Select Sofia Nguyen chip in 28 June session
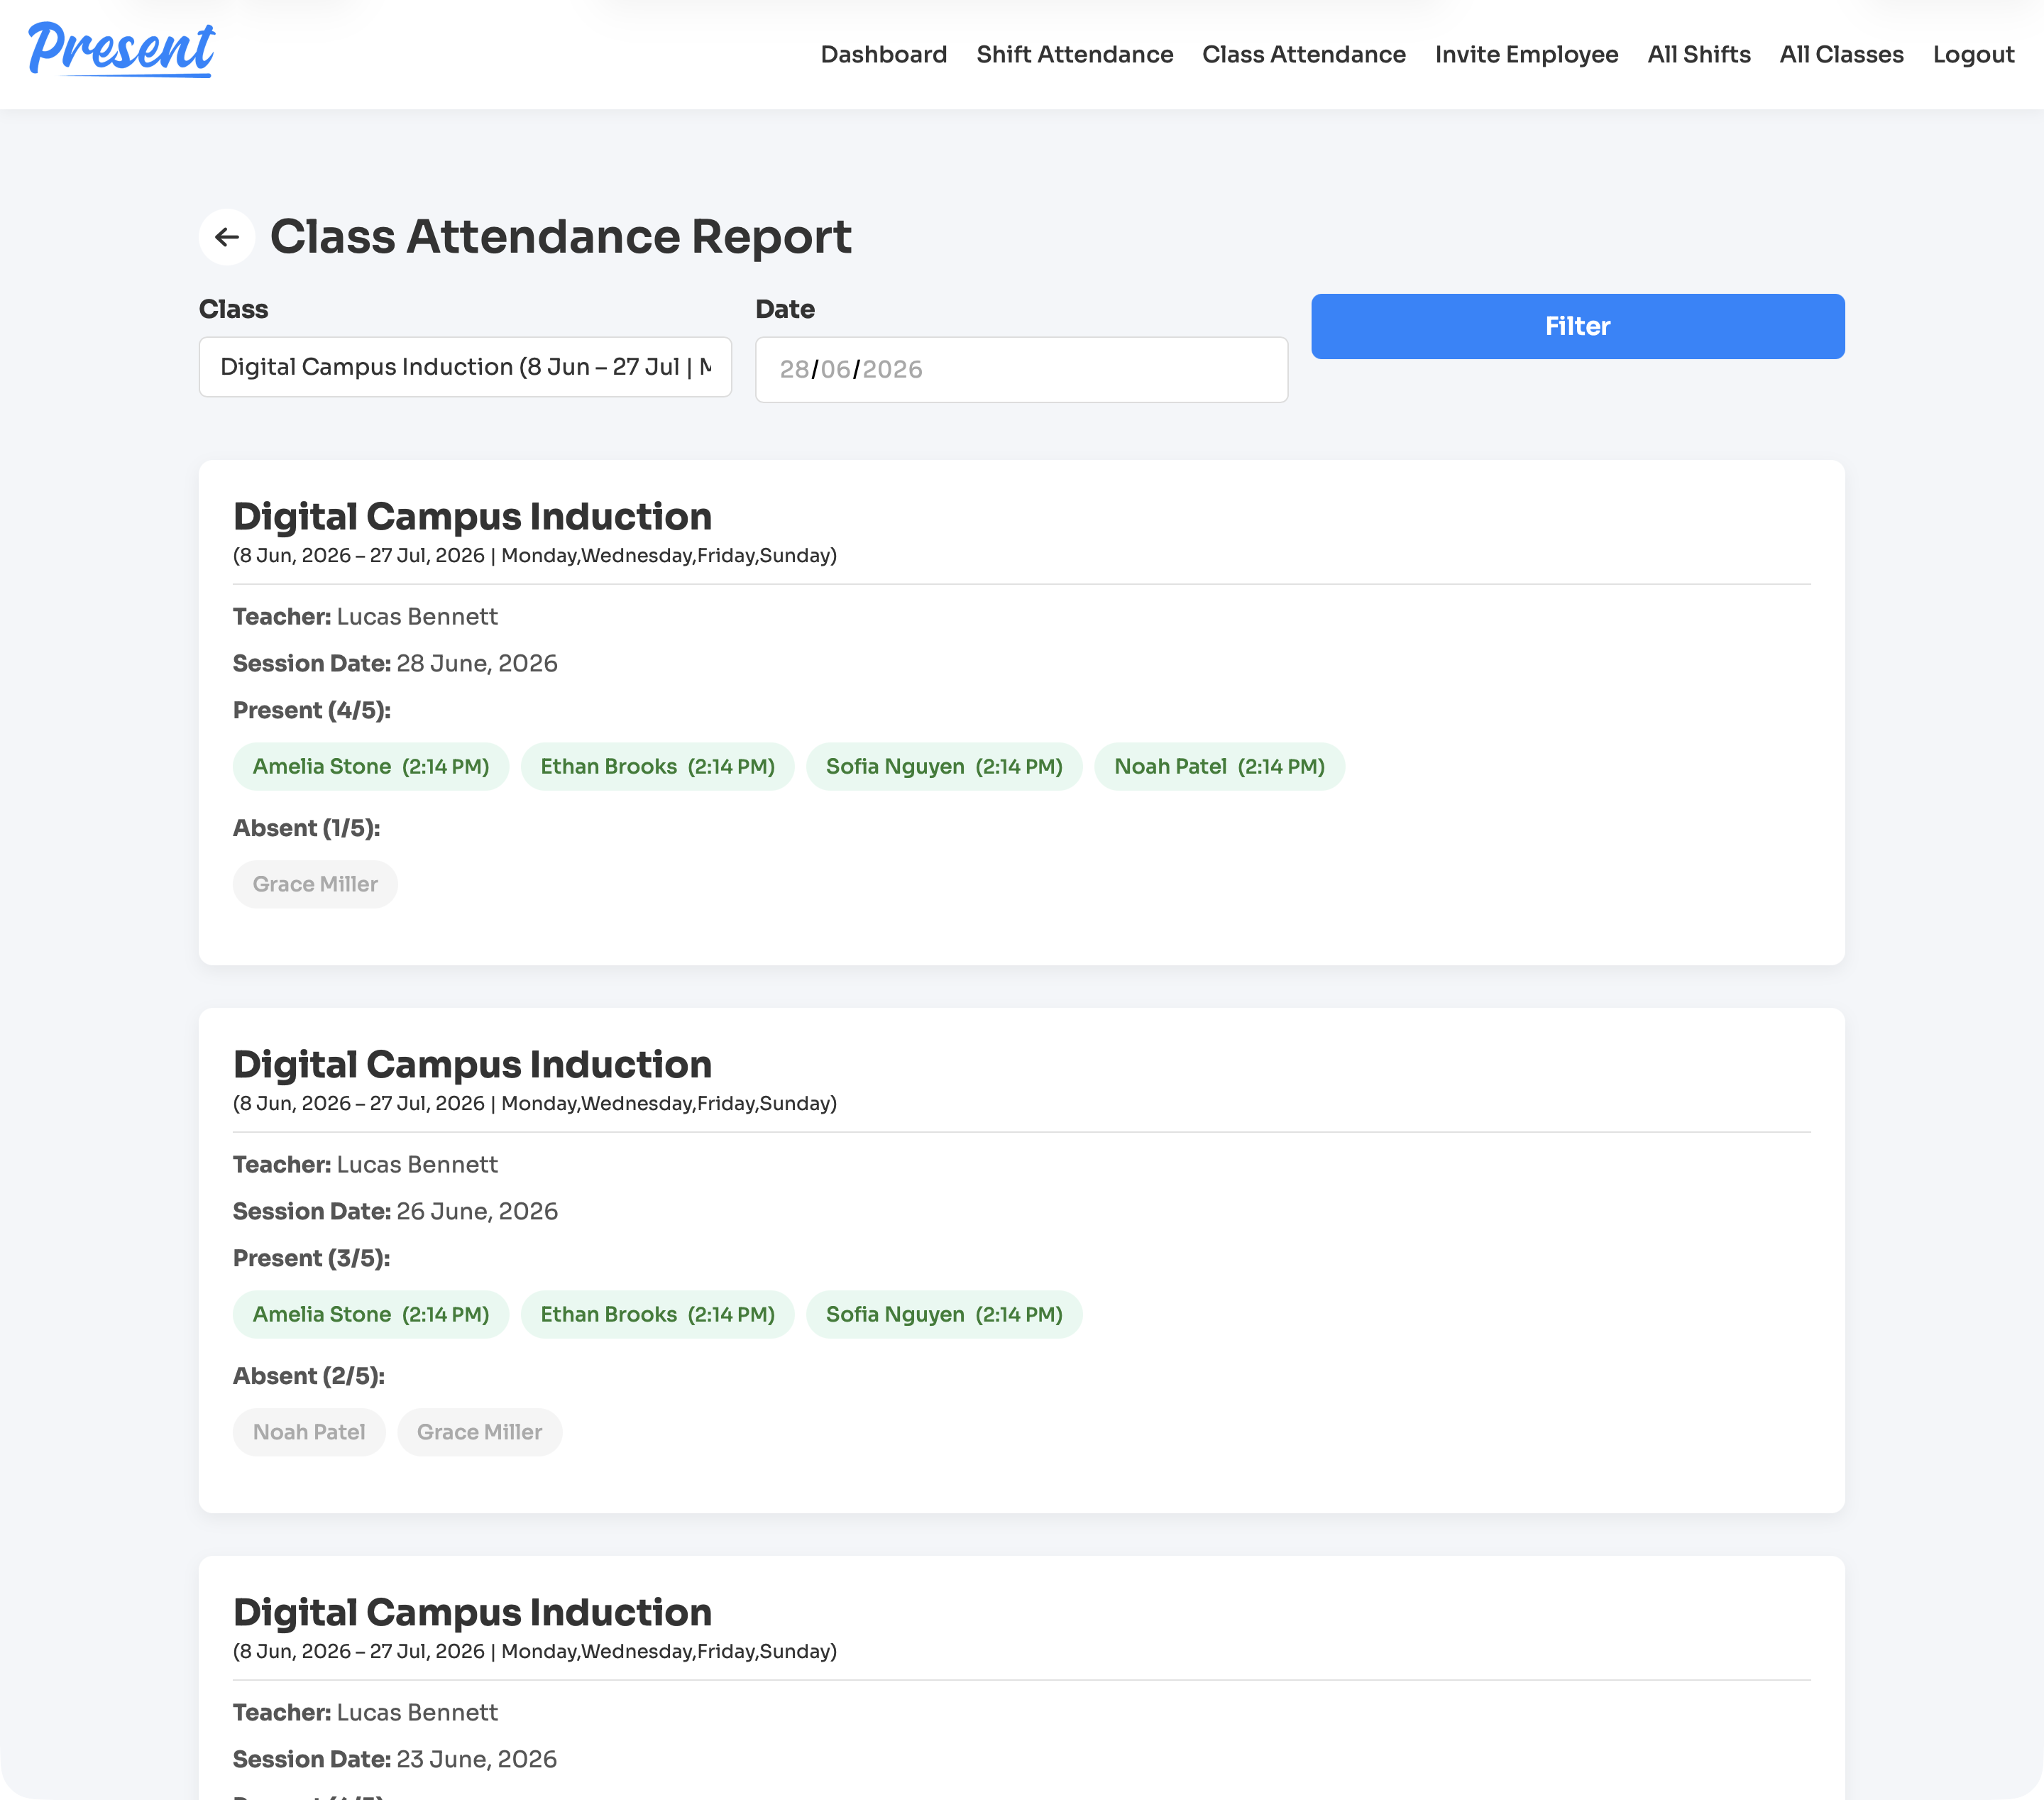 click(943, 767)
